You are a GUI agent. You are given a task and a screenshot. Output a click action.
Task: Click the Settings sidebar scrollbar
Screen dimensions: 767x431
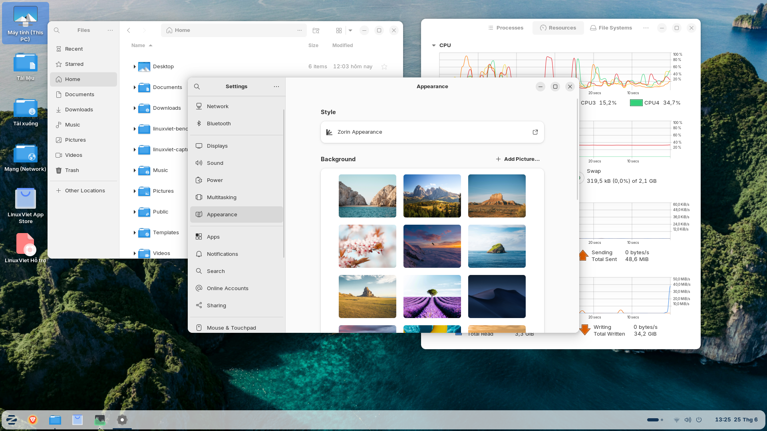point(284,184)
